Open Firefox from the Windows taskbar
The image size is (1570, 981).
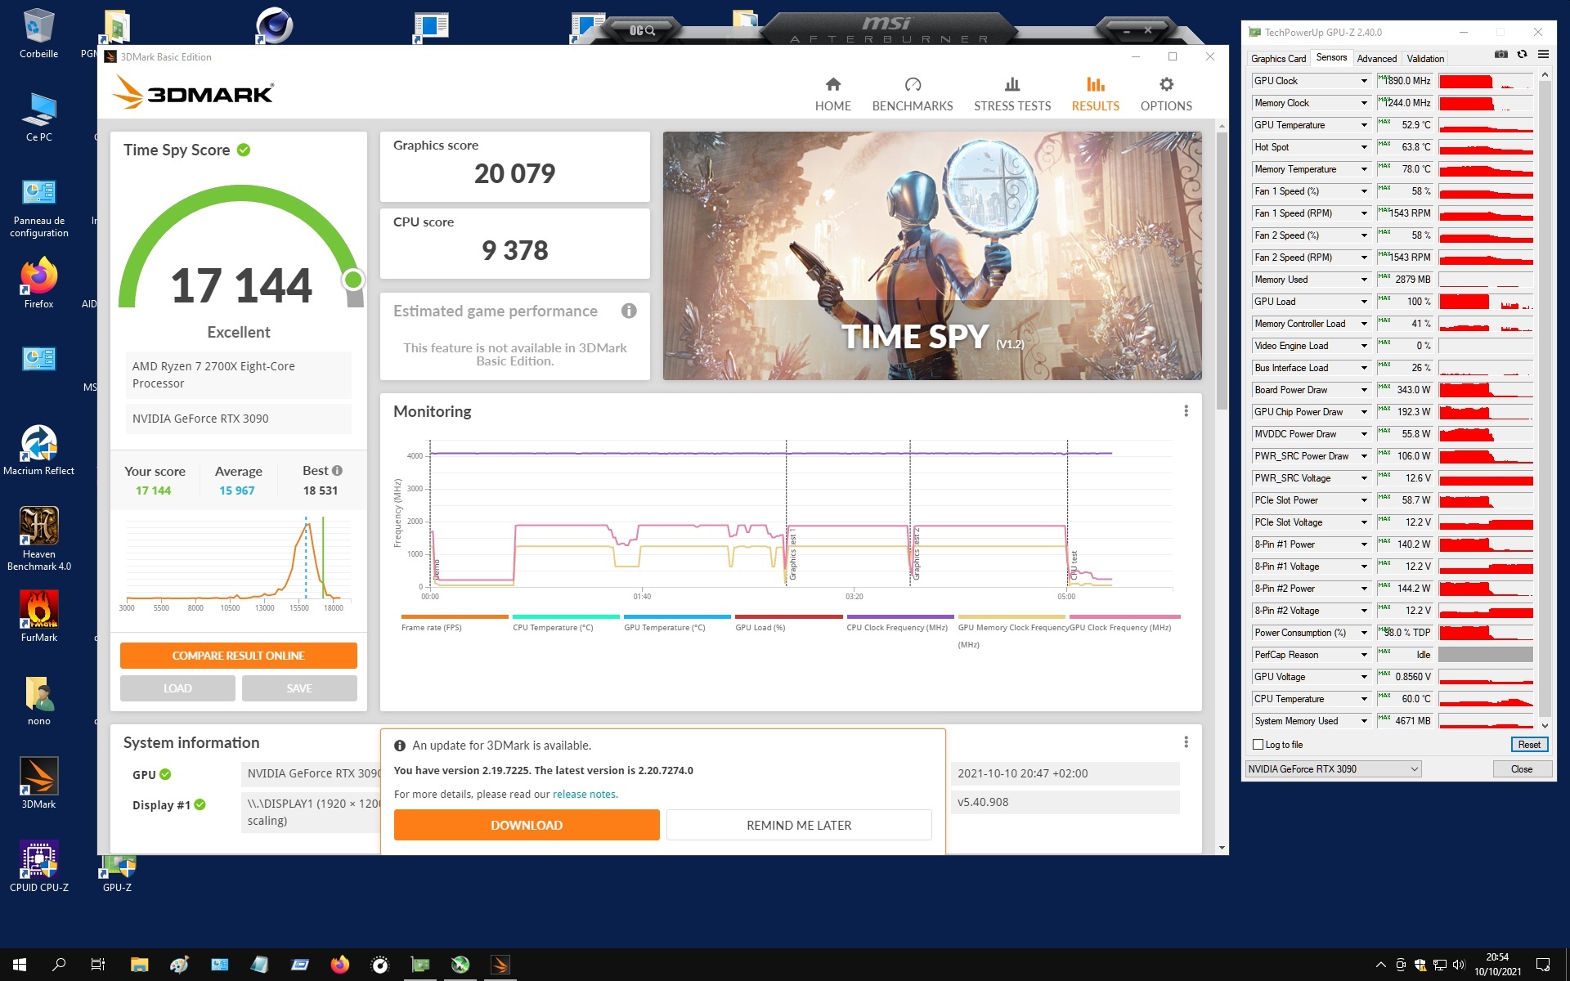(340, 965)
